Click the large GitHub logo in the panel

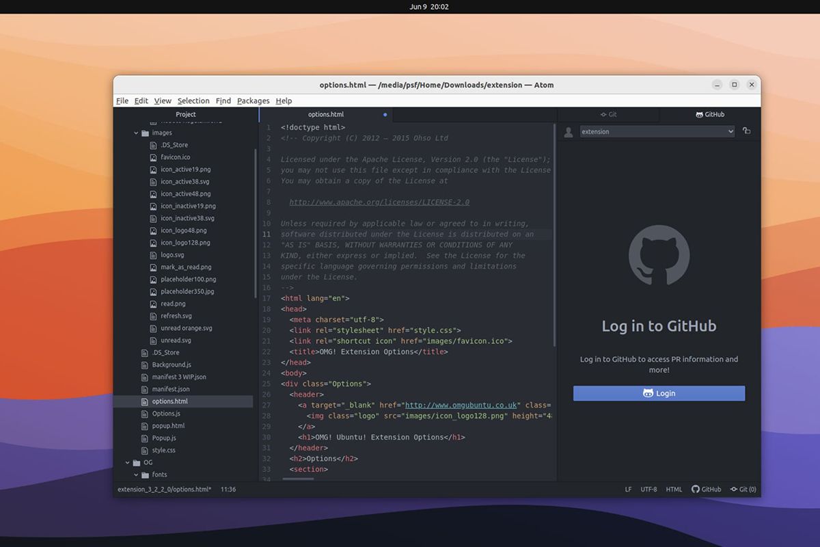(659, 256)
